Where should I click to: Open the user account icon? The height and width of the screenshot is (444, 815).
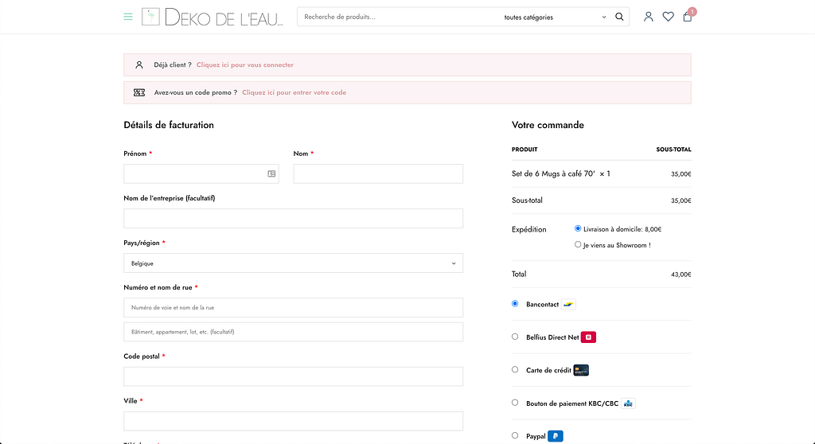(x=648, y=17)
